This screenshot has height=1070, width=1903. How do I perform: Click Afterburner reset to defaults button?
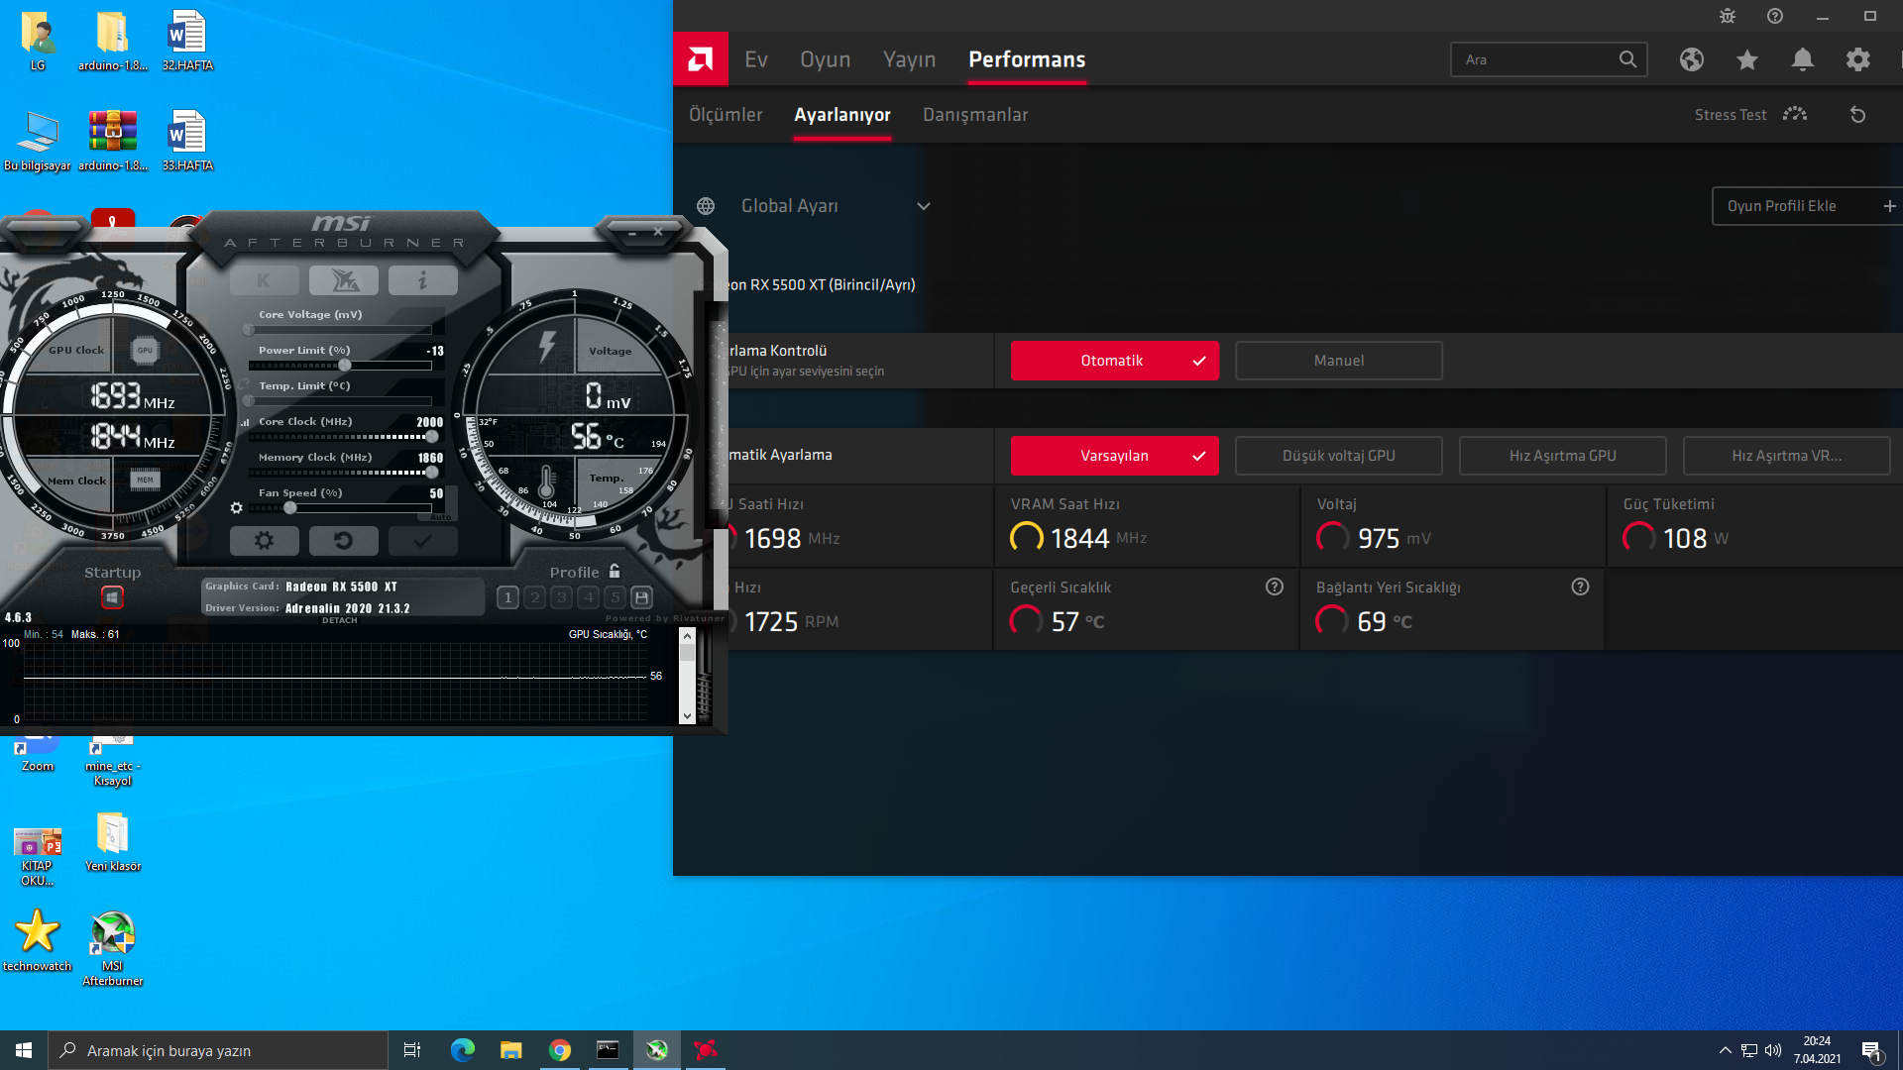click(x=343, y=541)
